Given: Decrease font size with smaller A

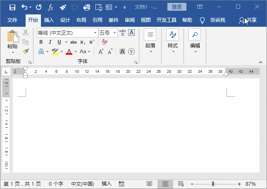Looking at the screenshot, I should tap(110, 51).
